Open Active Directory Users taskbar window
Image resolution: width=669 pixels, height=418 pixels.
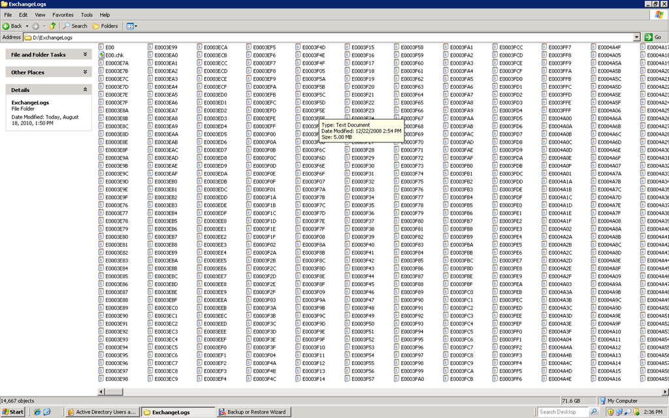pos(102,412)
